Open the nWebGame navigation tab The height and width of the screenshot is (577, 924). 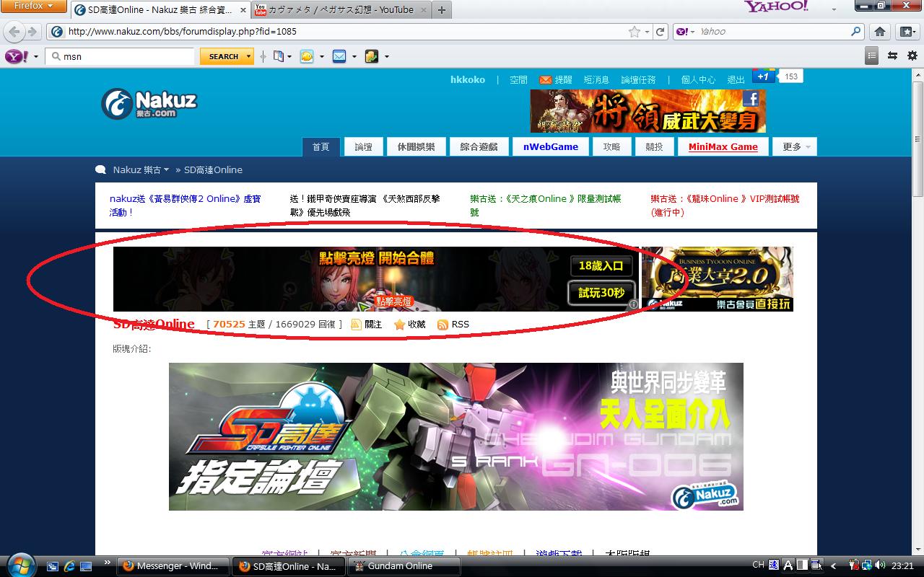[x=551, y=146]
